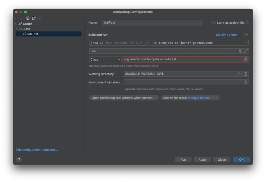Select the Gradle group label

point(28,24)
